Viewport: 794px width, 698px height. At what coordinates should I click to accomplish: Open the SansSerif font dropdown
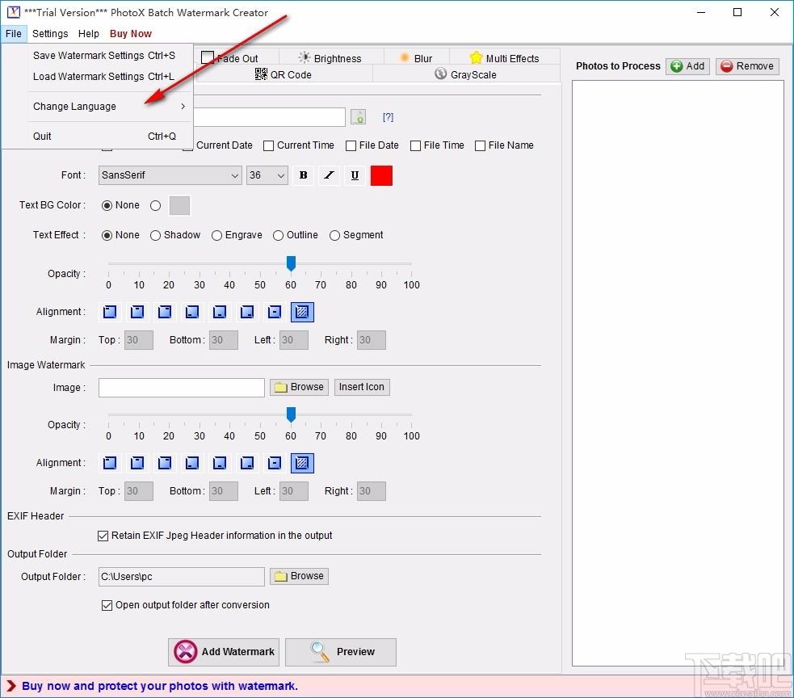tap(170, 175)
